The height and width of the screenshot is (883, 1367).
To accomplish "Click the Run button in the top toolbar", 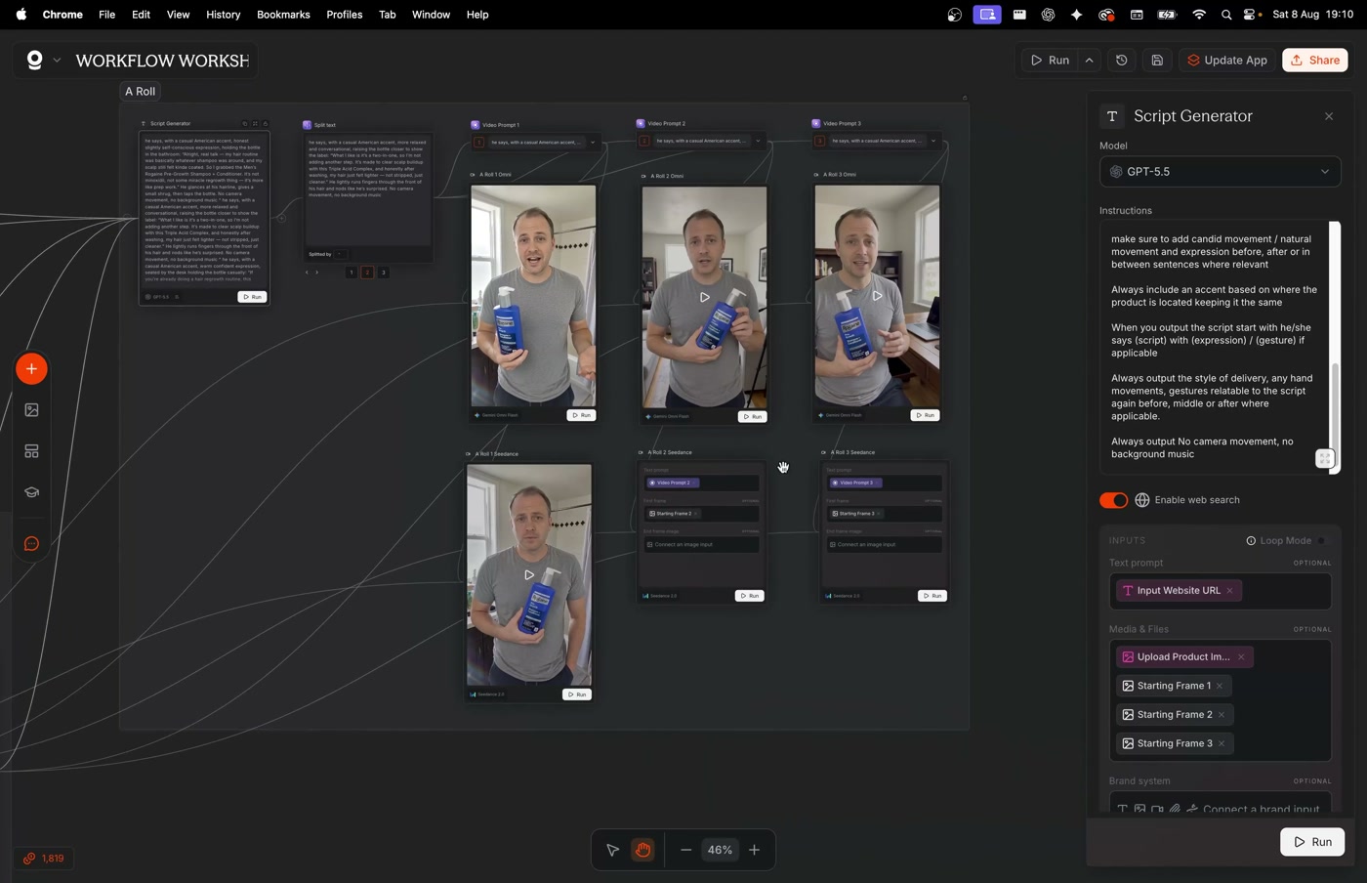I will [x=1050, y=61].
